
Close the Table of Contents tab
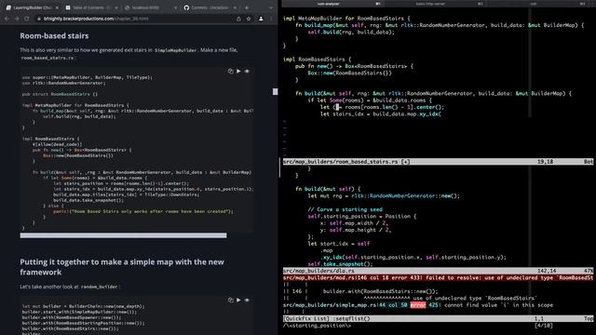tap(116, 7)
